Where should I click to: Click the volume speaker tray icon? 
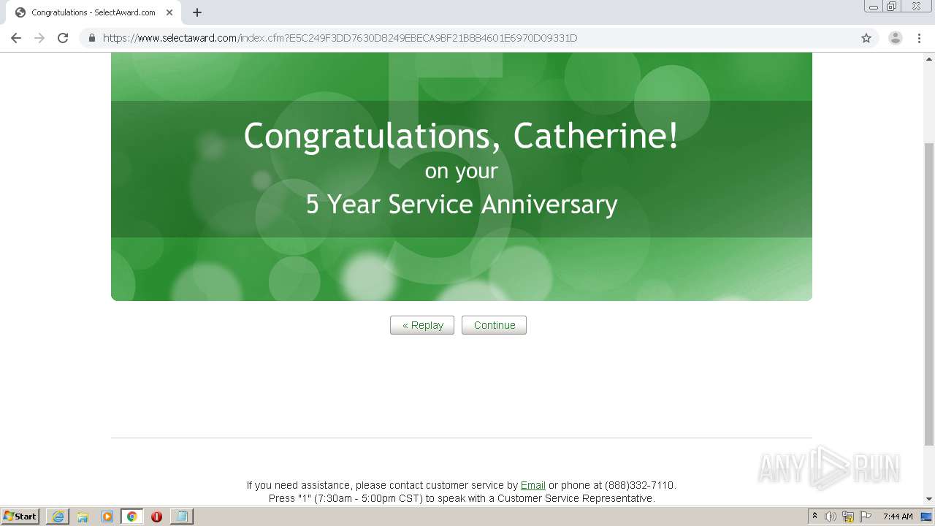[831, 517]
